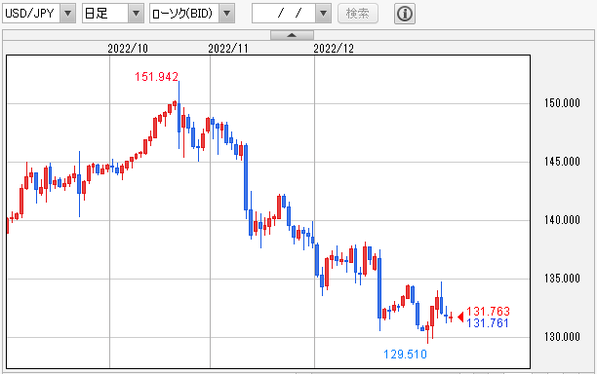The width and height of the screenshot is (597, 374).
Task: Click the red current-price arrow marker
Action: [460, 317]
